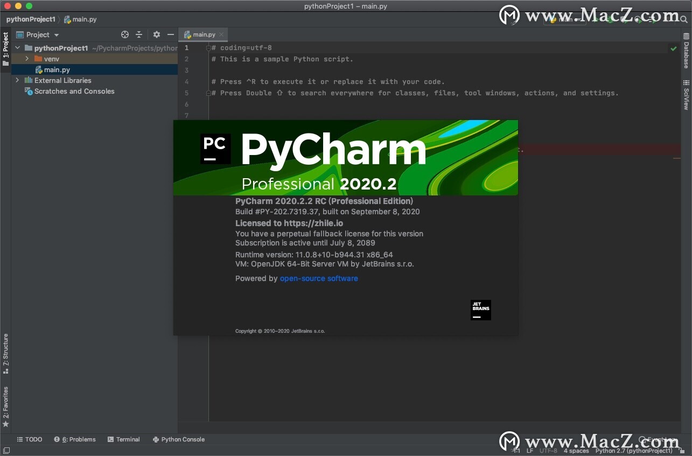692x456 pixels.
Task: Open the SciView tool window
Action: (x=686, y=95)
